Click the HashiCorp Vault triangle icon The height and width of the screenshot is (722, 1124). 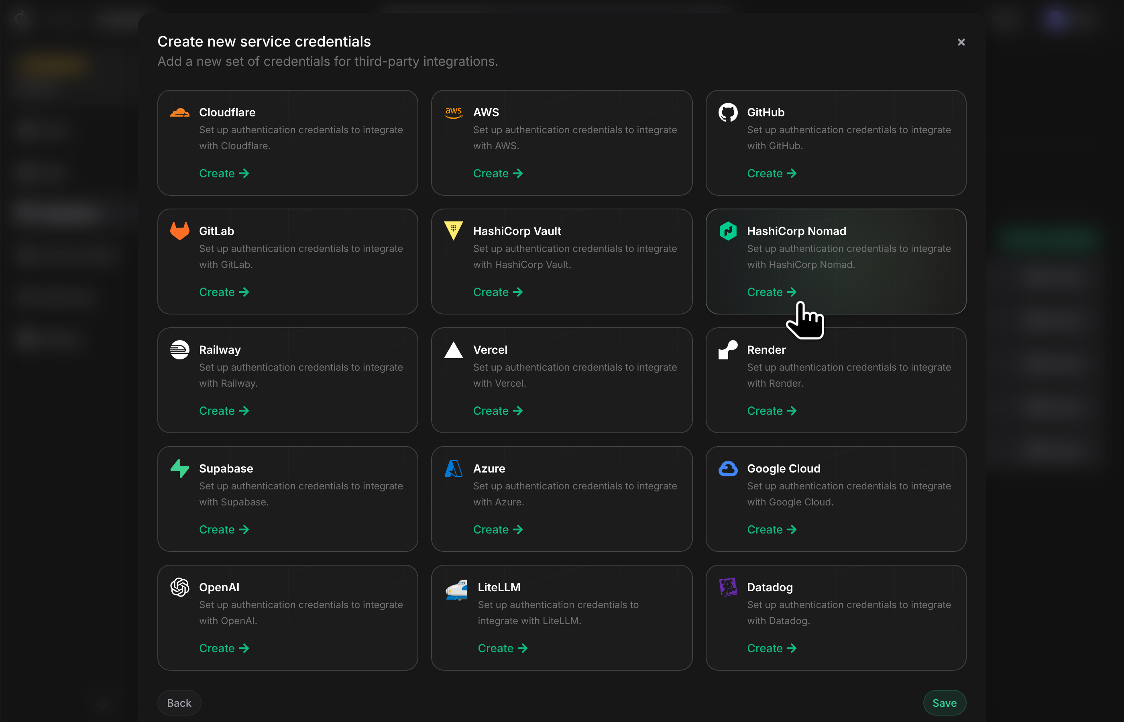click(x=454, y=231)
